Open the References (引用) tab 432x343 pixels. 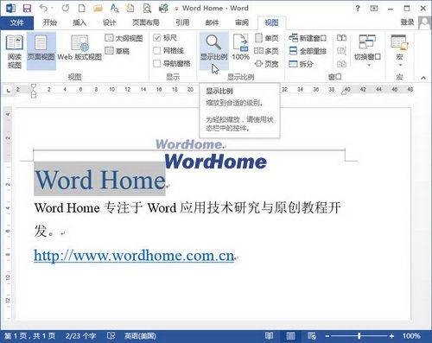182,22
